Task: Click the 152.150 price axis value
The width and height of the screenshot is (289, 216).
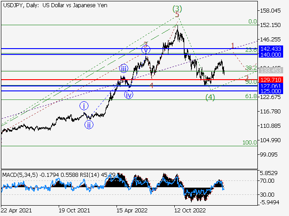Action: tap(270, 25)
